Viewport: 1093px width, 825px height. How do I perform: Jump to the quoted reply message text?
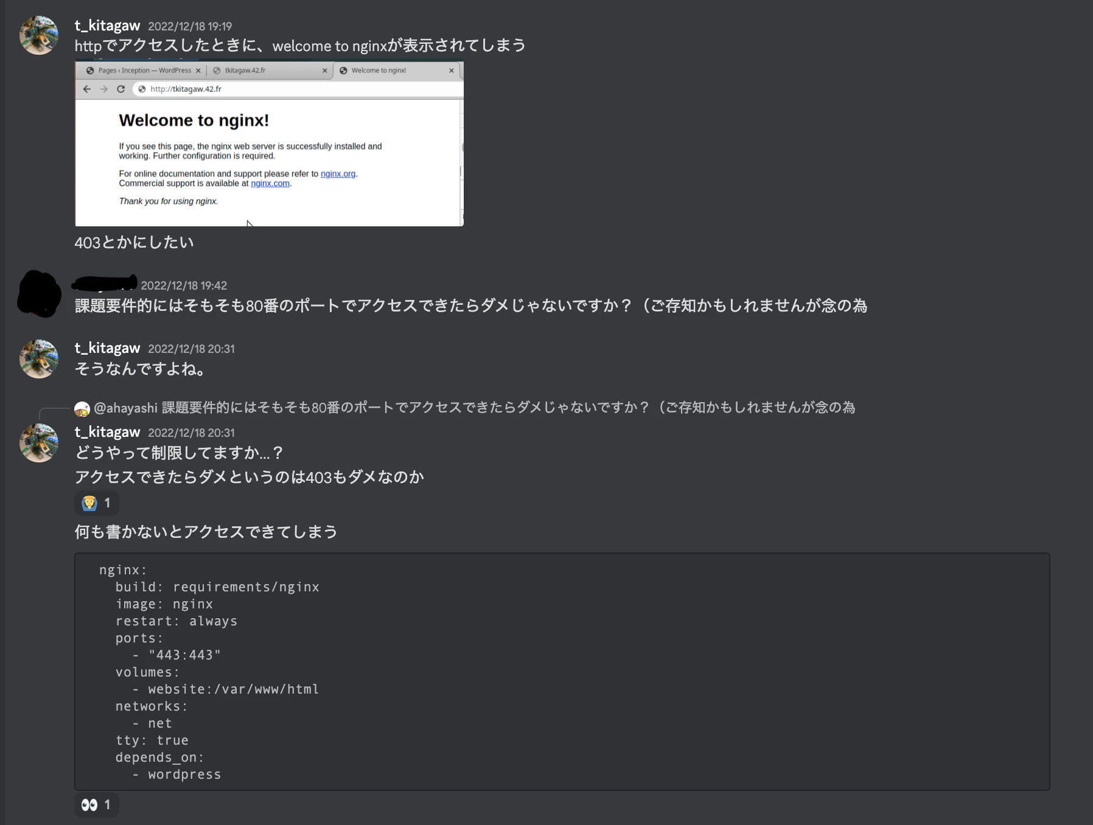tap(508, 408)
